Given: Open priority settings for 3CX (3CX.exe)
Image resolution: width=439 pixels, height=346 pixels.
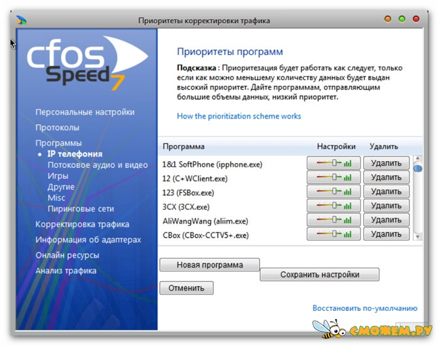Looking at the screenshot, I should (x=334, y=206).
